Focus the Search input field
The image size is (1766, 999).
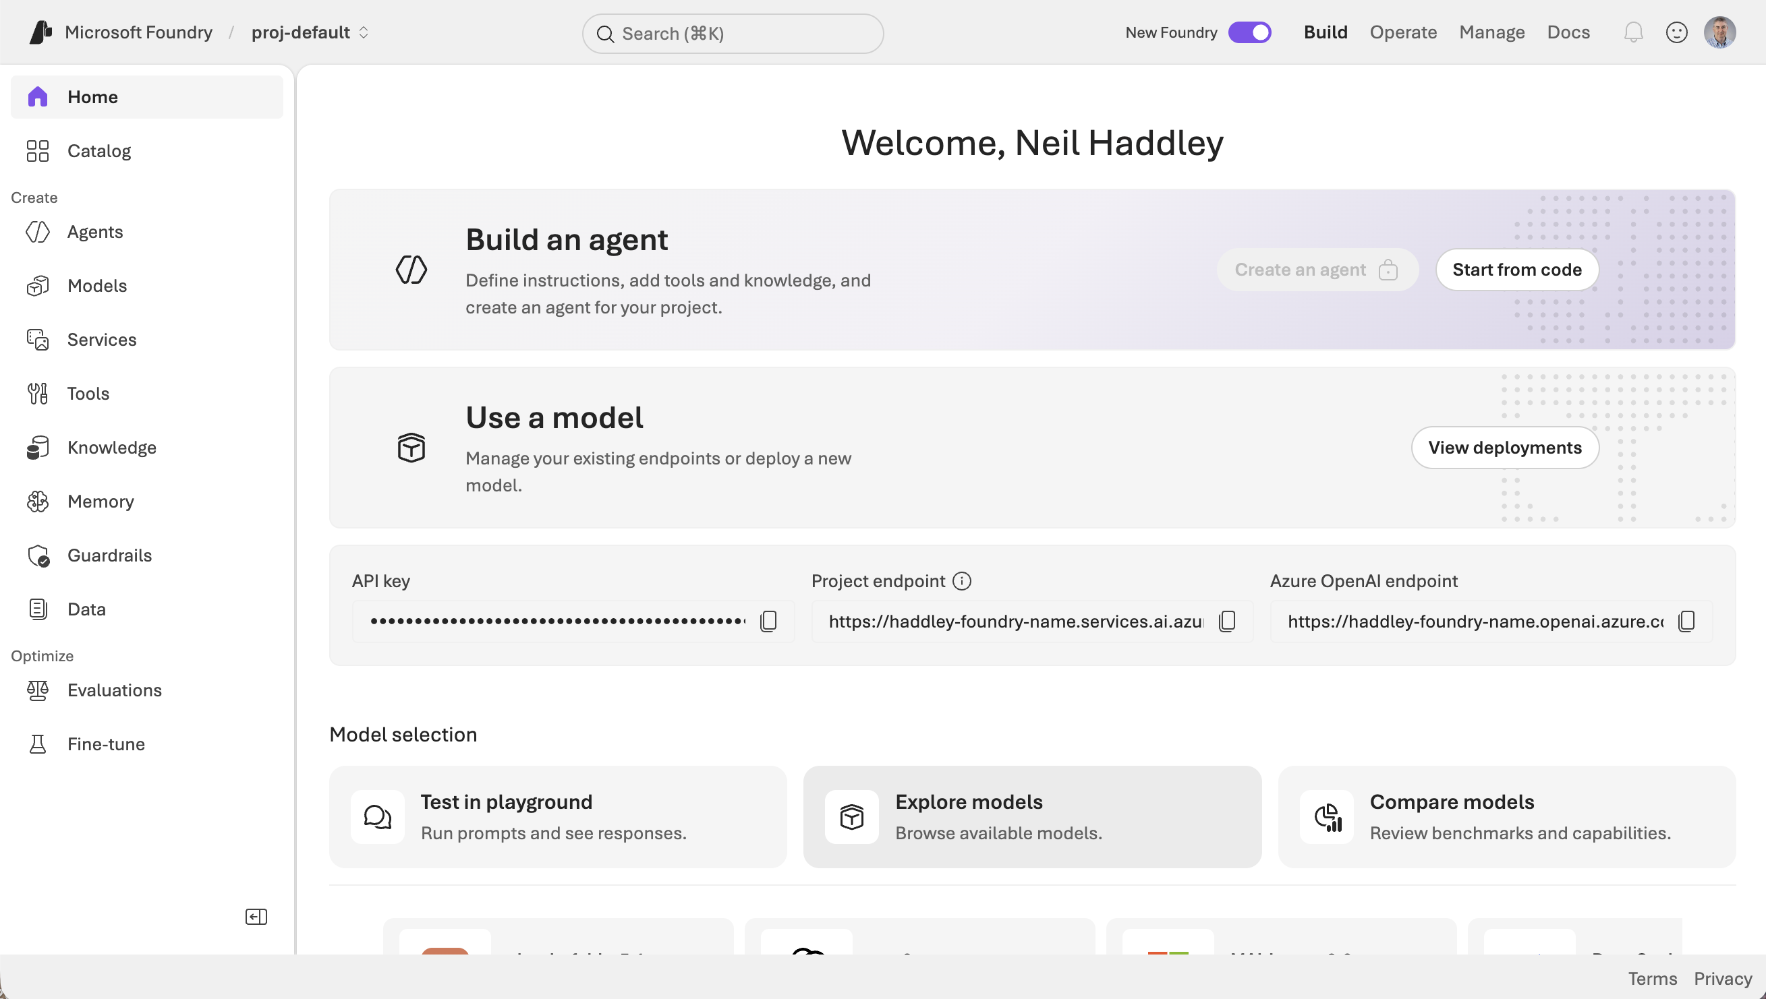733,34
